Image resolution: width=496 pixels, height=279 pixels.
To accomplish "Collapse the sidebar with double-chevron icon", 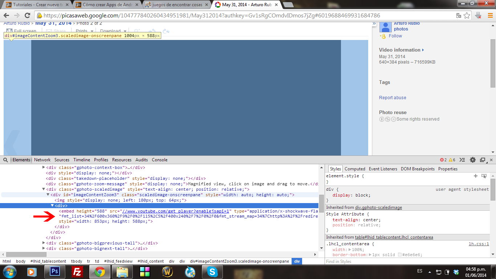I will click(x=374, y=24).
